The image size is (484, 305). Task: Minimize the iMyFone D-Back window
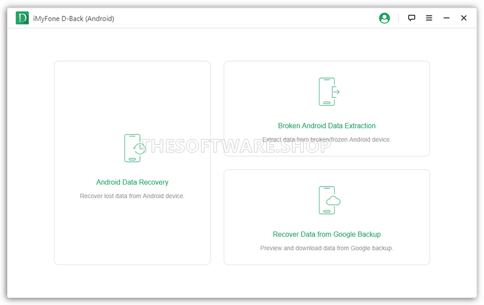446,18
